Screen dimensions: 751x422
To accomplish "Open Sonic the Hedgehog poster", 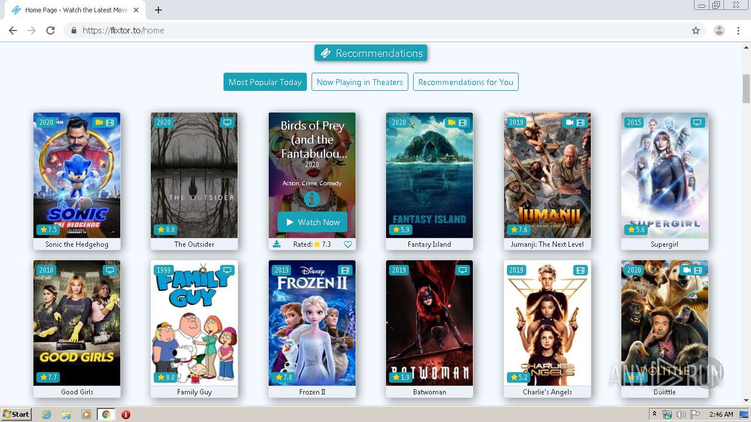I will click(77, 175).
